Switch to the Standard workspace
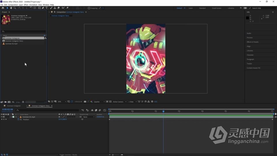Viewport: 277px width, 156px height. 202,8
